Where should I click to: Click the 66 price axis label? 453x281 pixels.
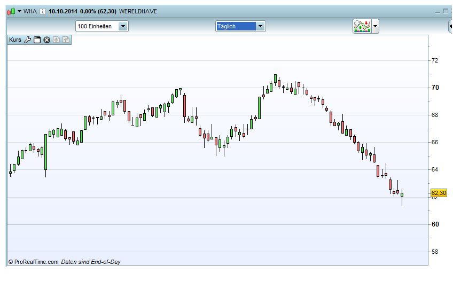434,142
